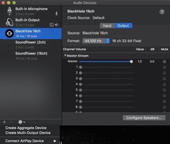Screen dimensions: 170x144
Task: Click the BlackHole 16ch circular logo icon
Action: click(x=9, y=33)
